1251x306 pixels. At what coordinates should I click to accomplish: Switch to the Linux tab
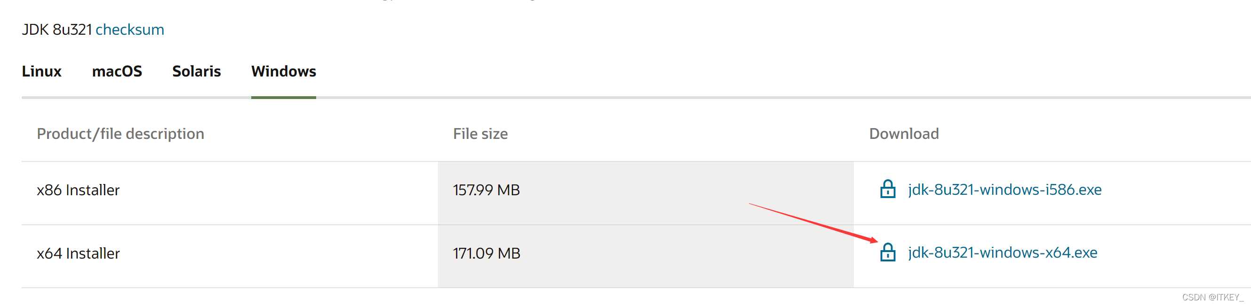coord(41,71)
